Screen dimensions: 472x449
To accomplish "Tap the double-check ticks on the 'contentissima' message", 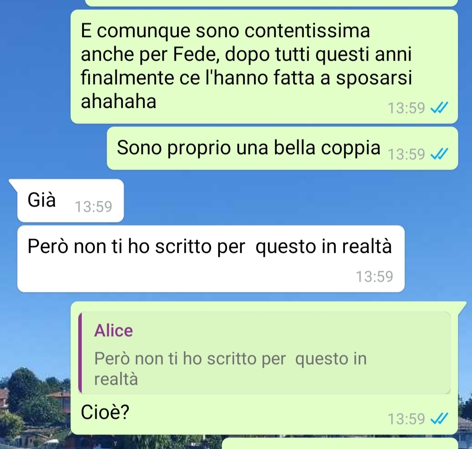I will coord(439,107).
